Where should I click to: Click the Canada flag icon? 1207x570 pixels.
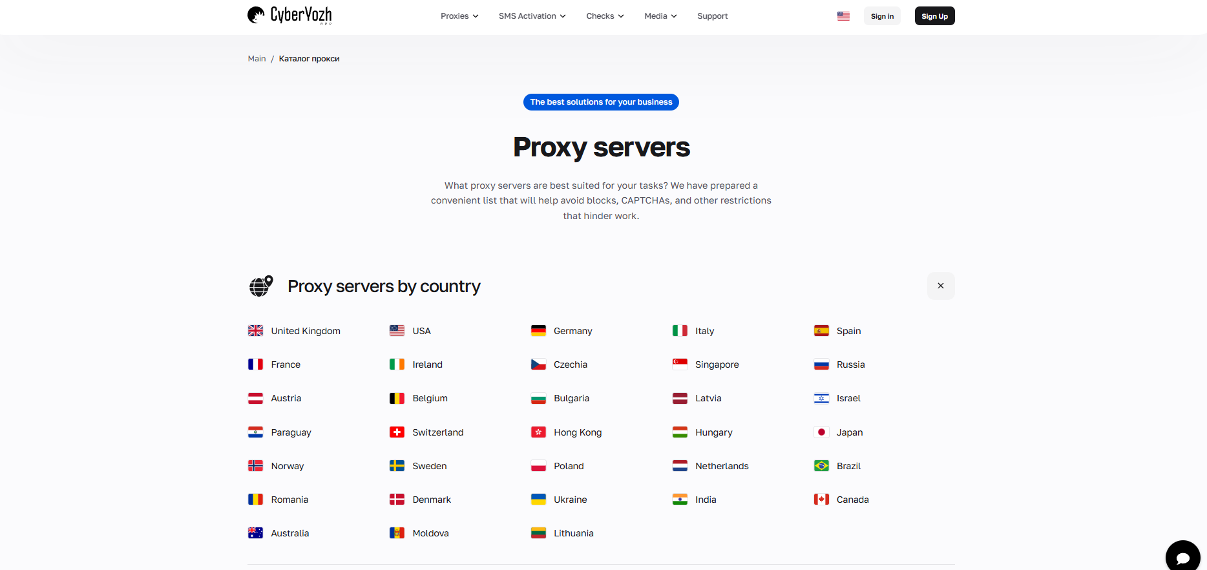821,500
